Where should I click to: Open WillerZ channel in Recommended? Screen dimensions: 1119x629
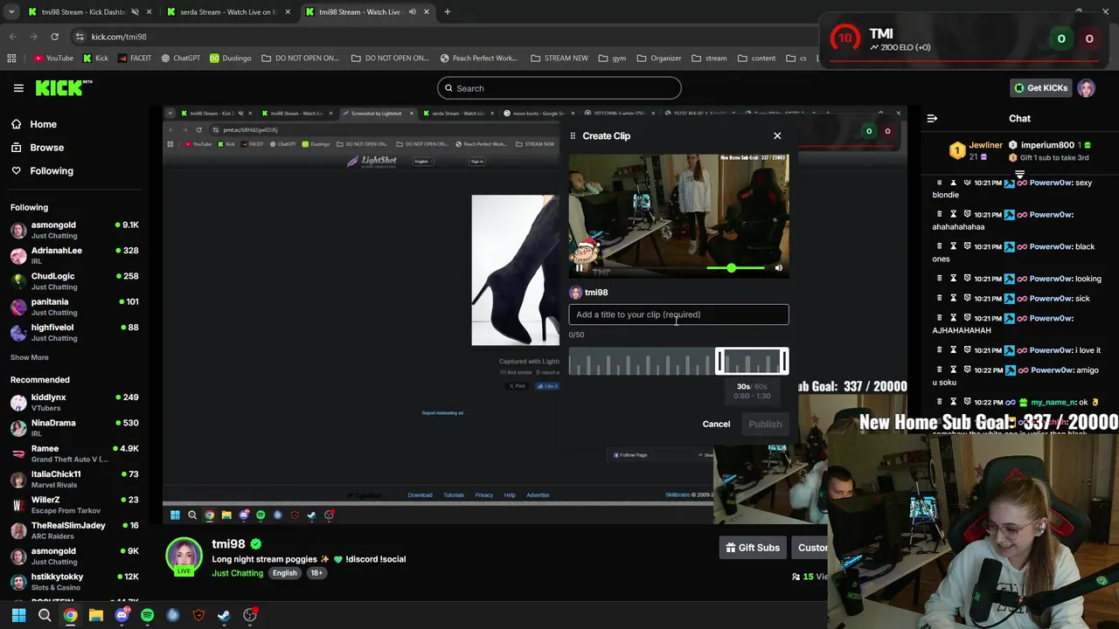(74, 504)
